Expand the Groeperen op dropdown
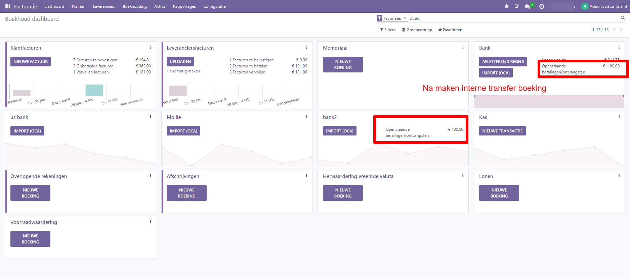Viewport: 630px width, 279px height. point(417,30)
